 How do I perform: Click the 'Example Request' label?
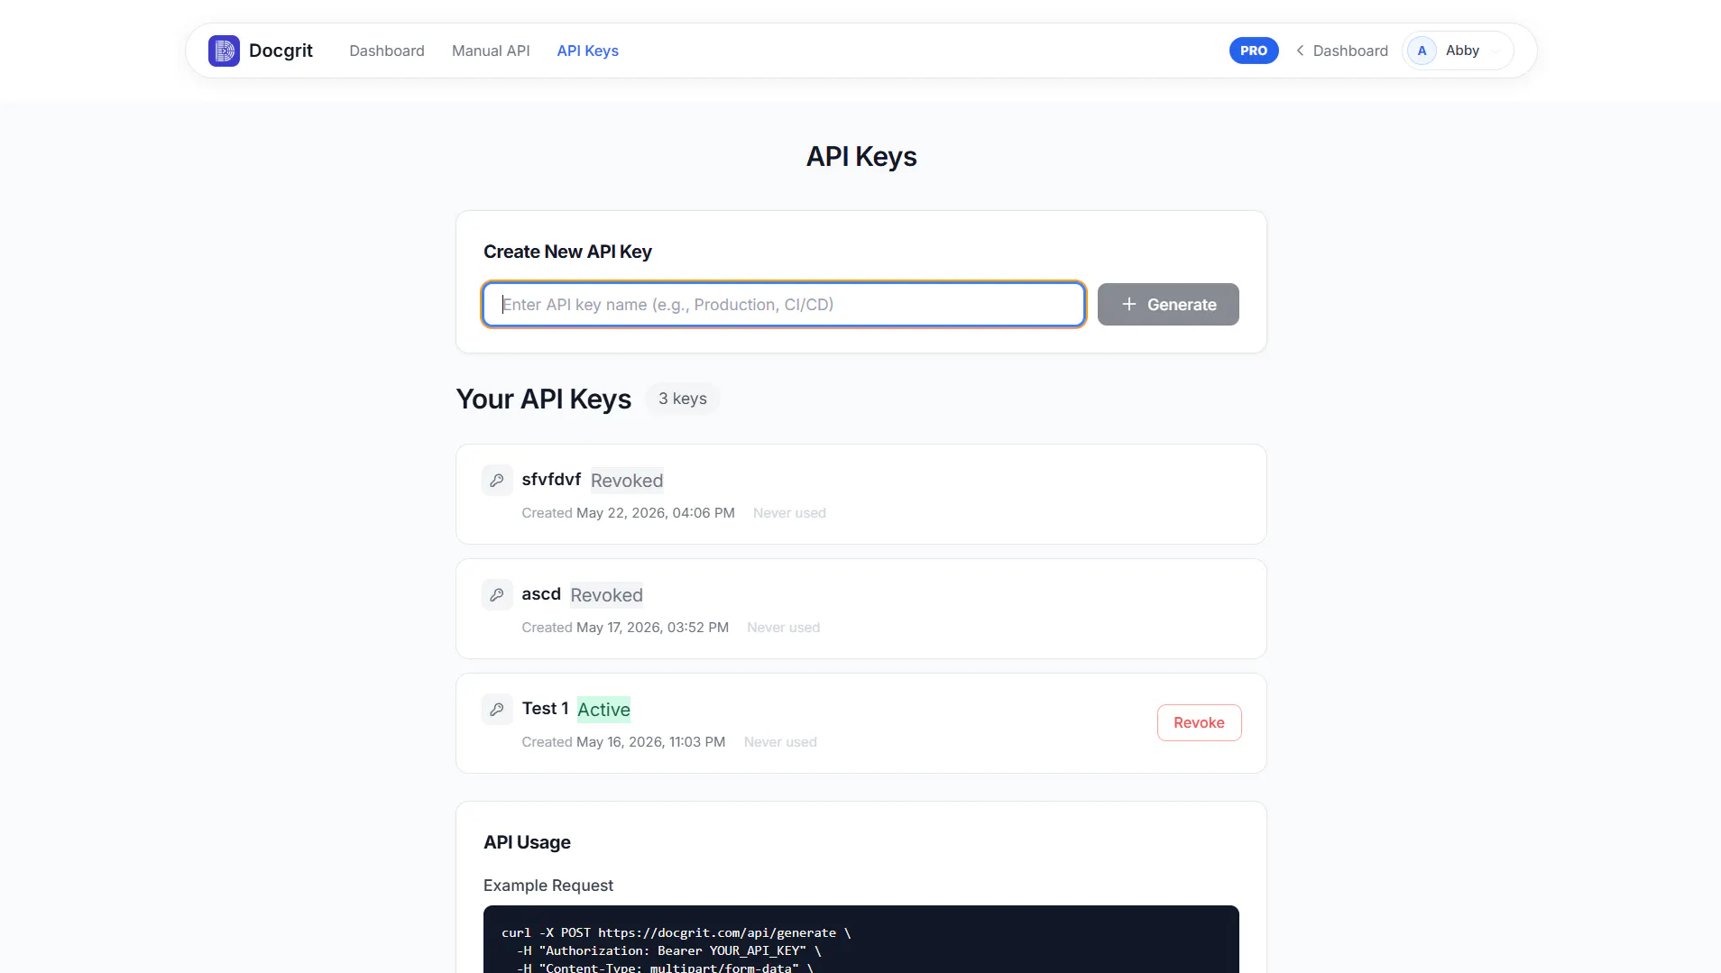coord(548,886)
